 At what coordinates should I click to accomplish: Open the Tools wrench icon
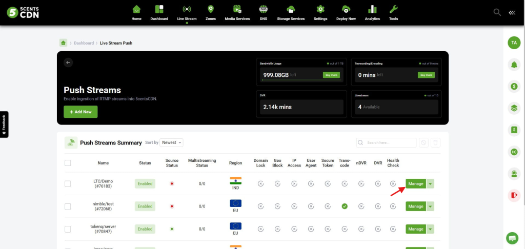pos(393,9)
